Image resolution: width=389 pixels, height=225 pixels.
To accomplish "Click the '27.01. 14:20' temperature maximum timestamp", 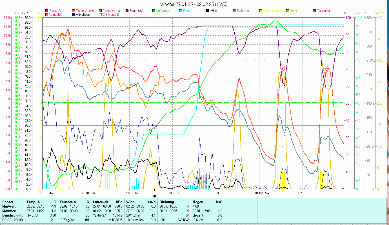I will coord(36,211).
